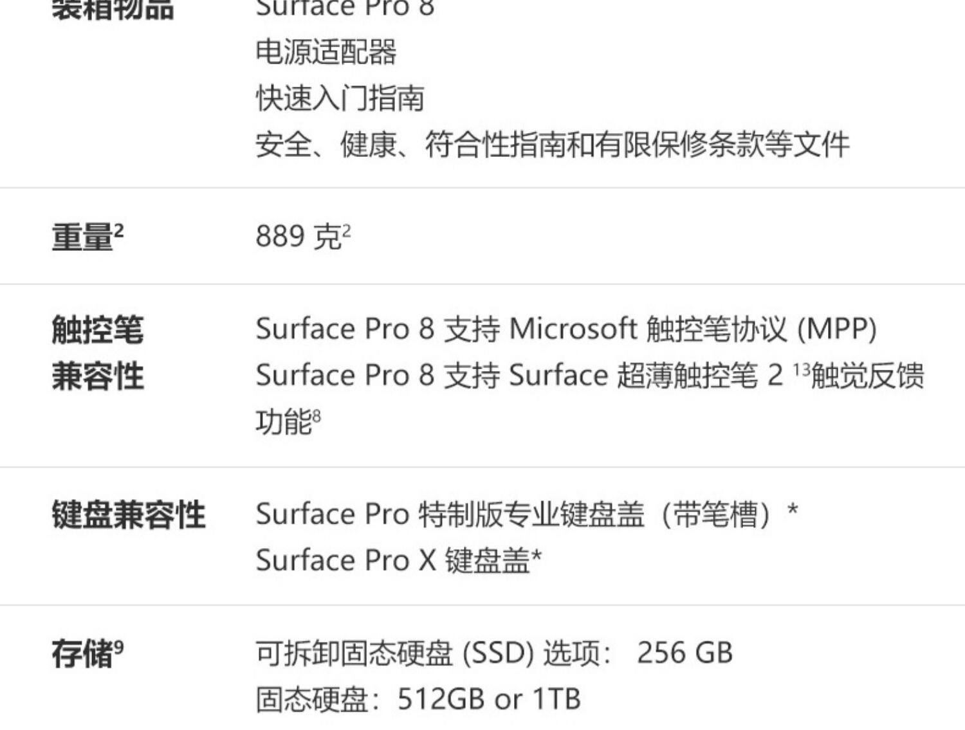Click the Surface Pro 特制版专业键盘盖 text
The height and width of the screenshot is (730, 965).
(449, 515)
